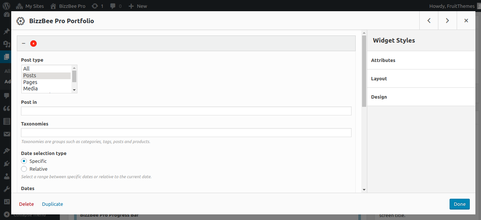Open Appearance via the paintbrush sidebar icon

6,151
